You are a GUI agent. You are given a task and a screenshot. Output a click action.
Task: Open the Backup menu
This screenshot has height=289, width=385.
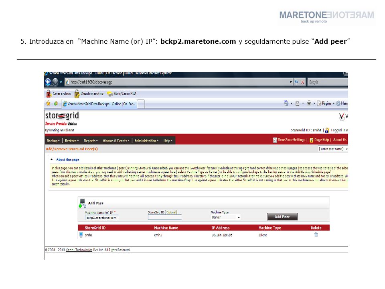click(53, 140)
